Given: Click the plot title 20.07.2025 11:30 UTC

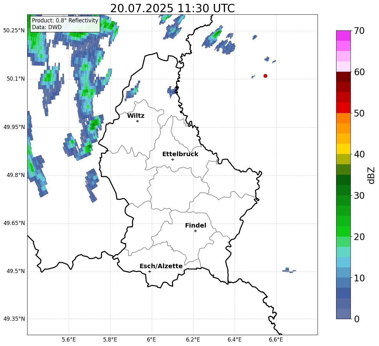Looking at the screenshot, I should 172,8.
